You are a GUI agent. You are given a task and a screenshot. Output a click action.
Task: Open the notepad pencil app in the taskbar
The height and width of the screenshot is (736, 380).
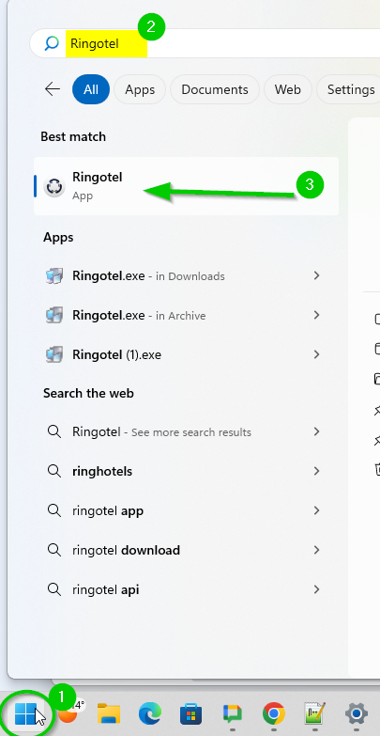(x=315, y=714)
